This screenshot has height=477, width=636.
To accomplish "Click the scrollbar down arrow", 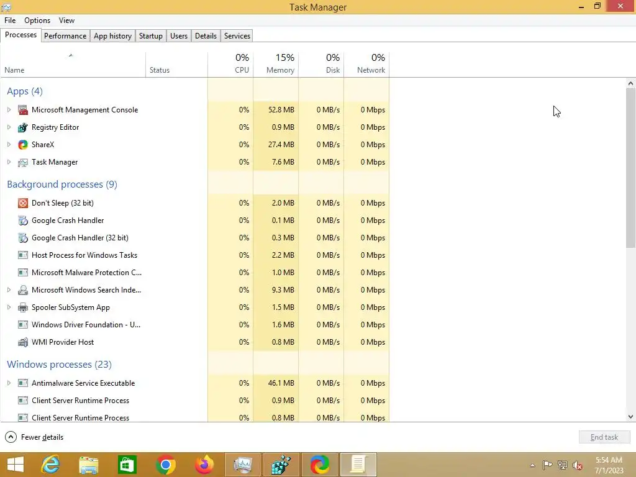I will [x=630, y=417].
